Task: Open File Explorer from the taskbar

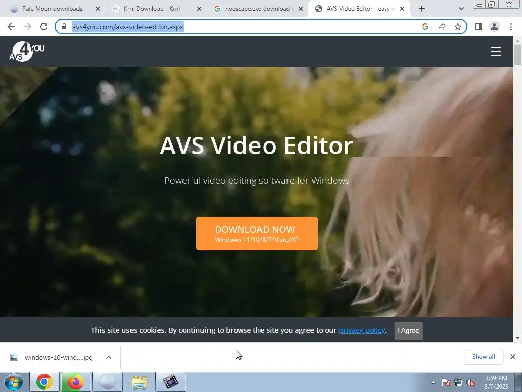Action: click(139, 382)
